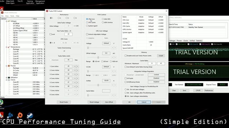
Task: Open Make Earth Green Again shortcut
Action: pos(10,2)
